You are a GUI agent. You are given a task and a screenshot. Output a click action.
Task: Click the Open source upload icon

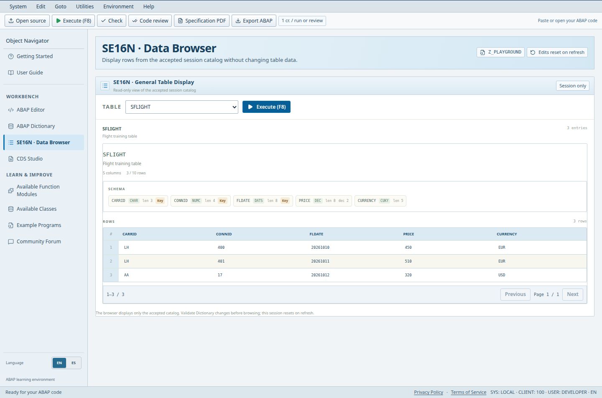pos(11,20)
